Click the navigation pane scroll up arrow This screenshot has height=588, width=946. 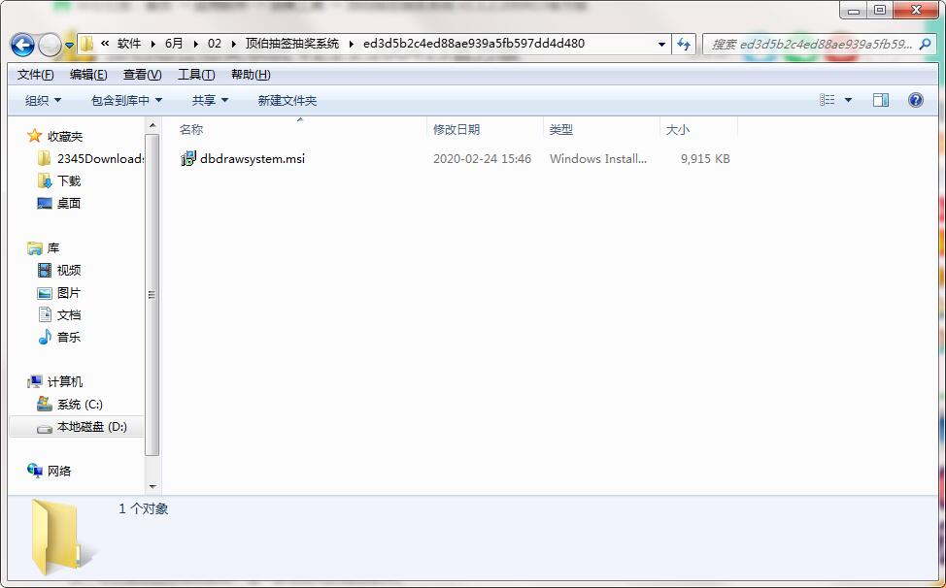152,125
